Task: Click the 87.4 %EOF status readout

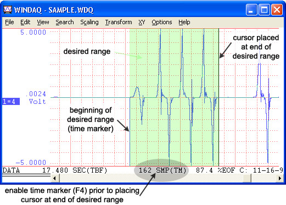Action: [215, 170]
